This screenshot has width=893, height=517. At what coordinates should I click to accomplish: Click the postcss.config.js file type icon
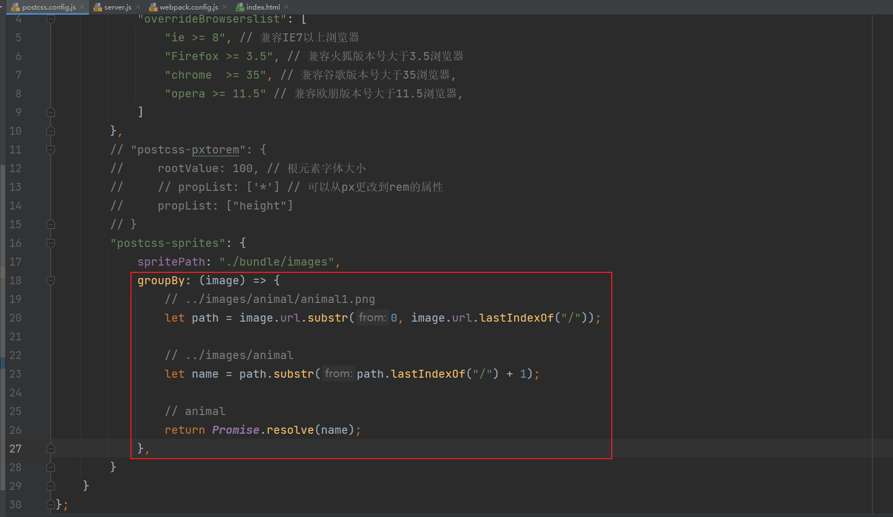(x=15, y=7)
